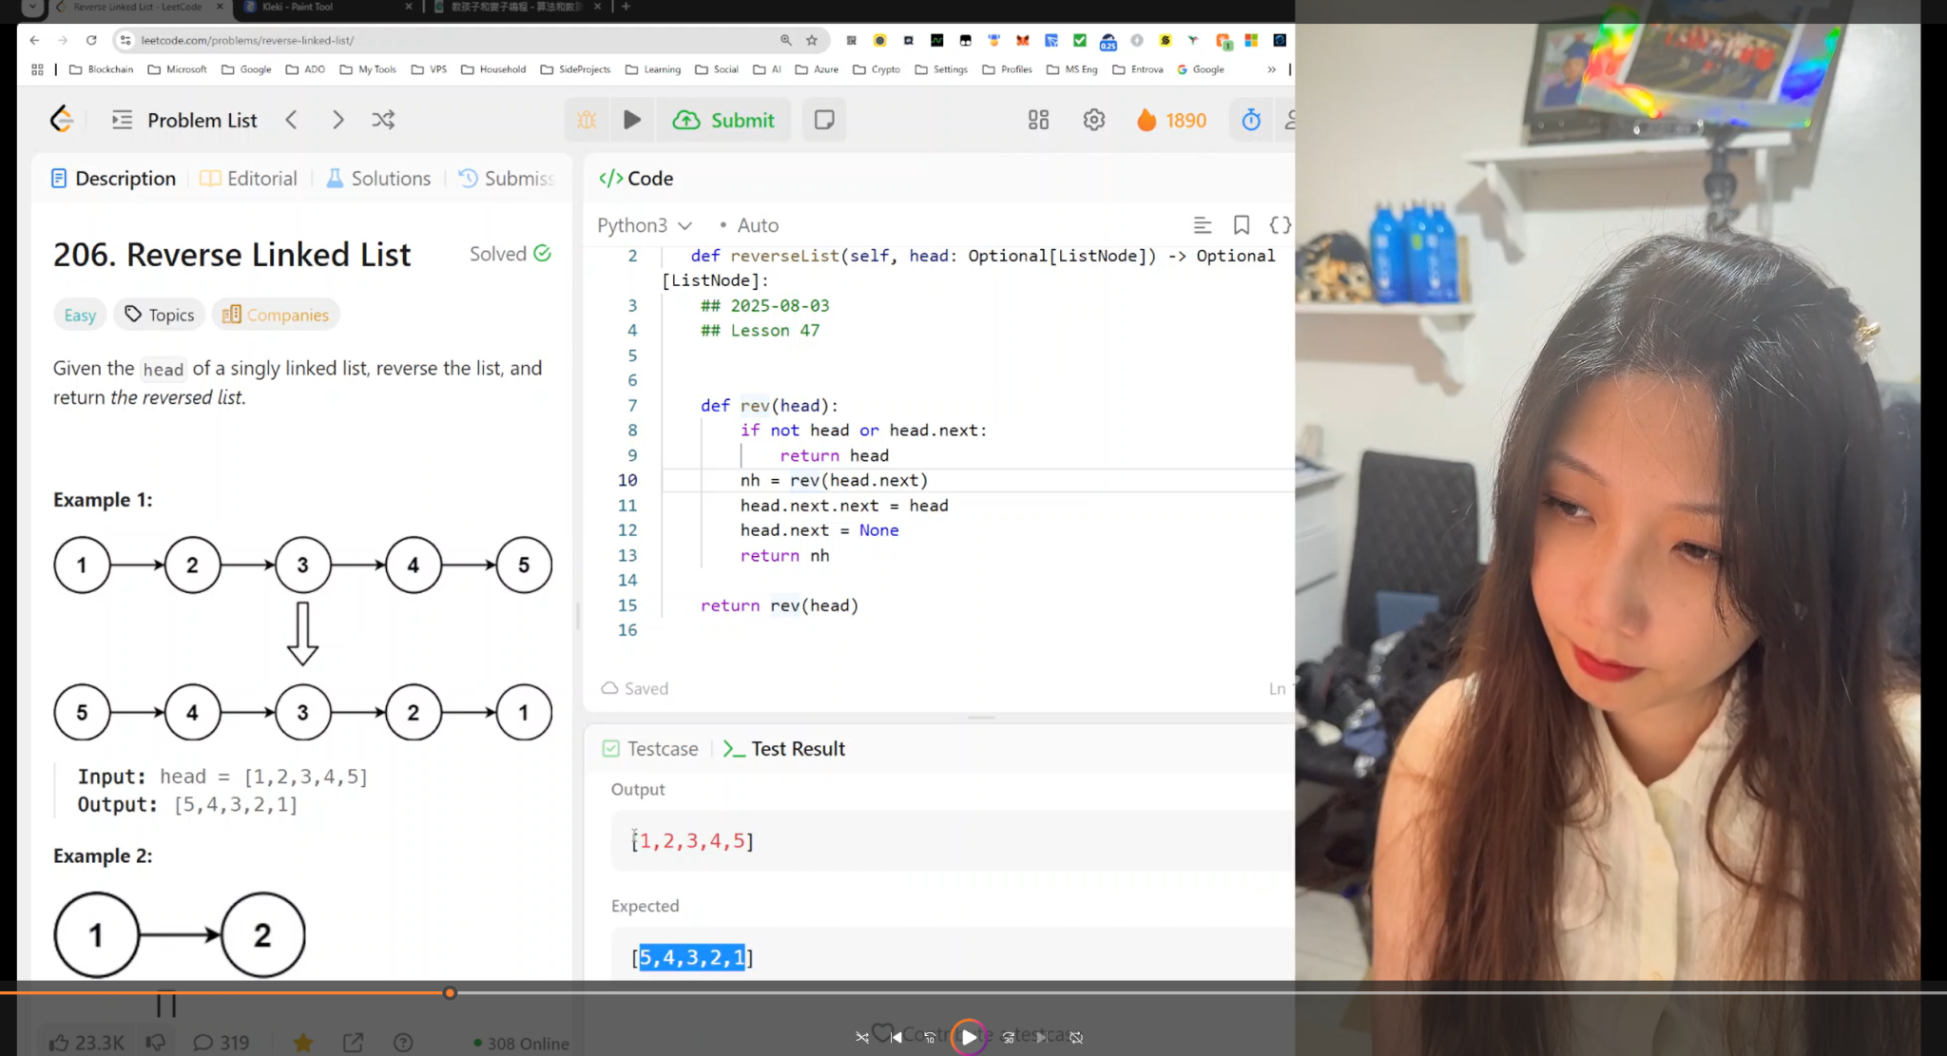Switch to the Solutions tab
Image resolution: width=1947 pixels, height=1056 pixels.
point(378,179)
